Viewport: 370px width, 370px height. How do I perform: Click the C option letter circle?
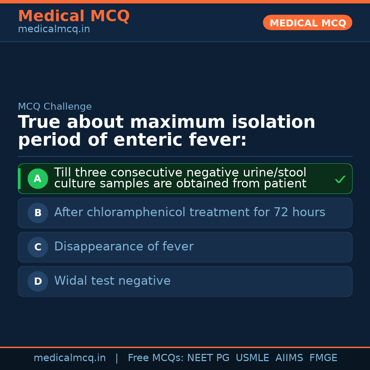tap(38, 247)
